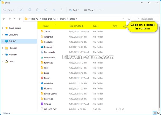The image size is (161, 115).
Task: Open the Sort dropdown menu
Action: [74, 10]
